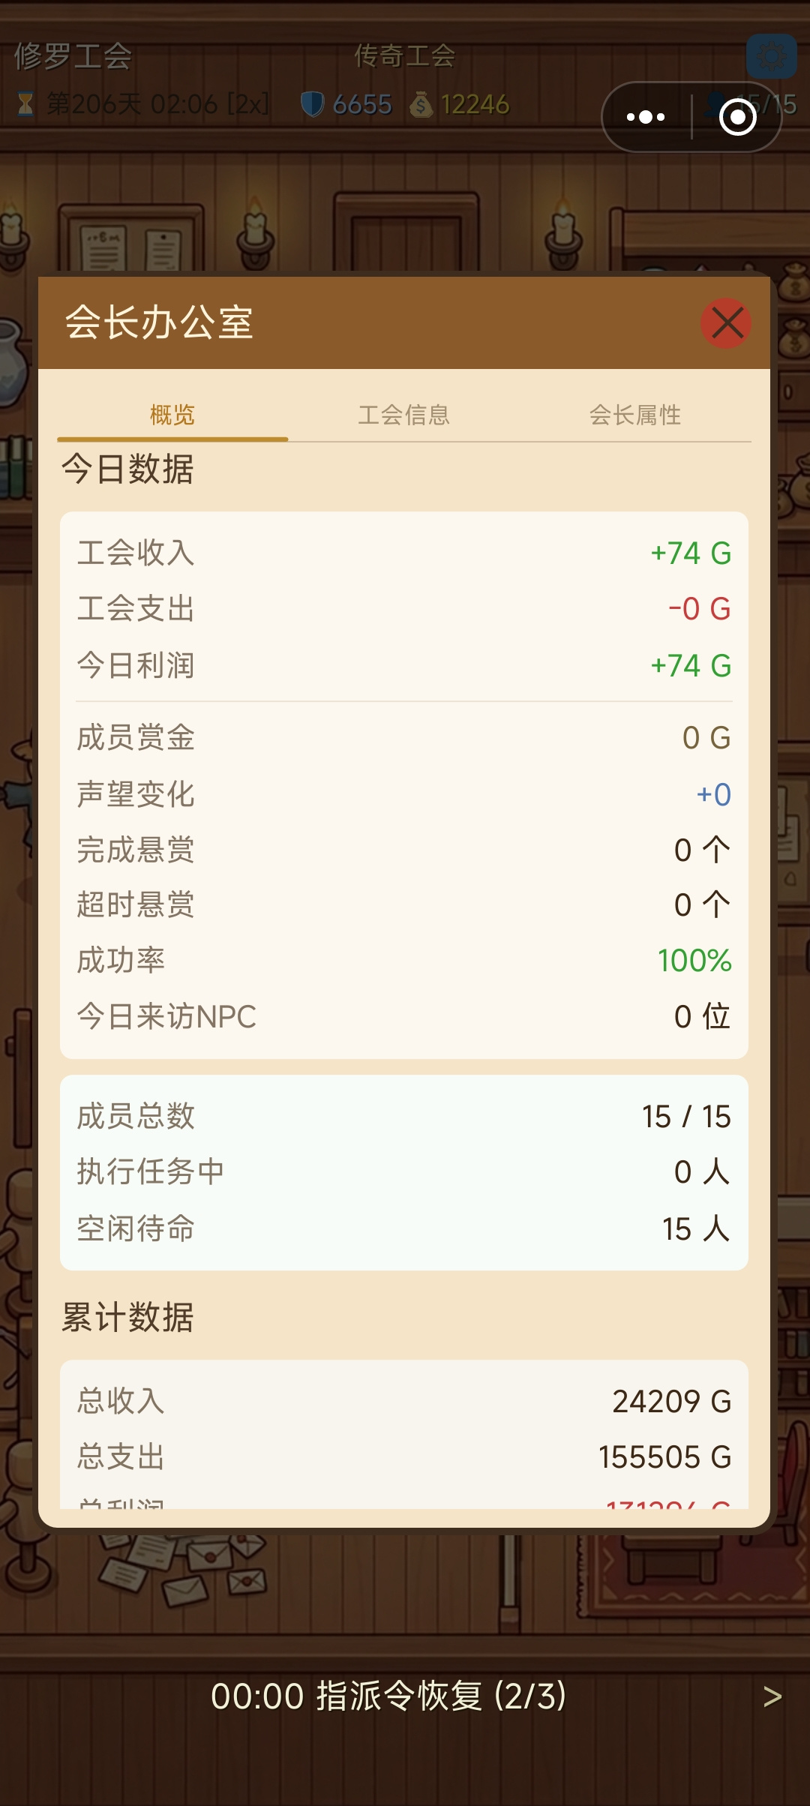Open the settings gear icon
Screen dimensions: 810x1806
click(x=772, y=56)
